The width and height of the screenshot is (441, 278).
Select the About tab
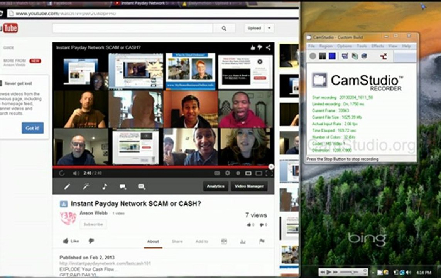pyautogui.click(x=153, y=241)
